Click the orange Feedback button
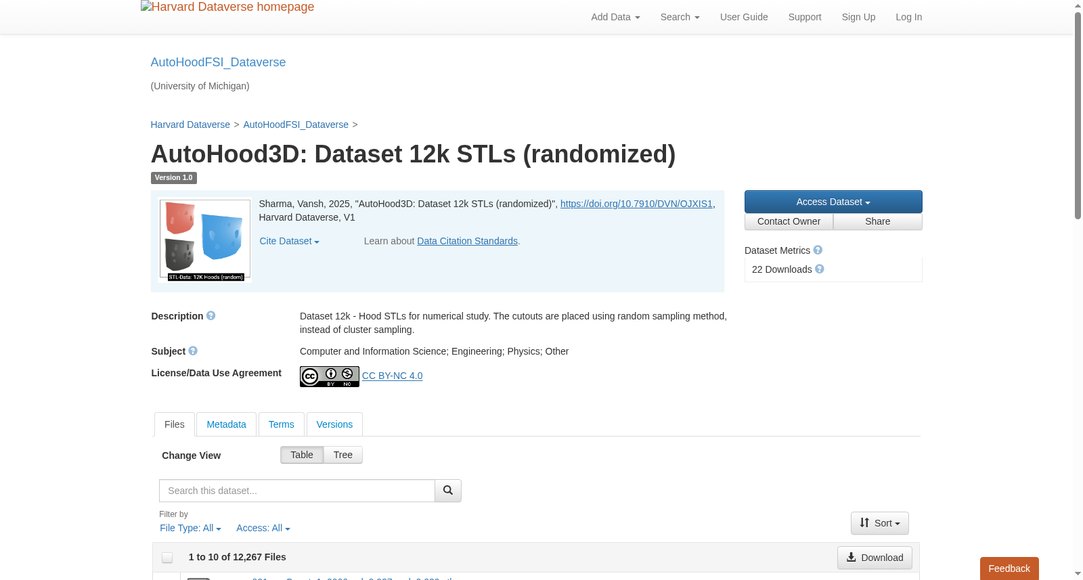This screenshot has width=1083, height=580. tap(1009, 568)
